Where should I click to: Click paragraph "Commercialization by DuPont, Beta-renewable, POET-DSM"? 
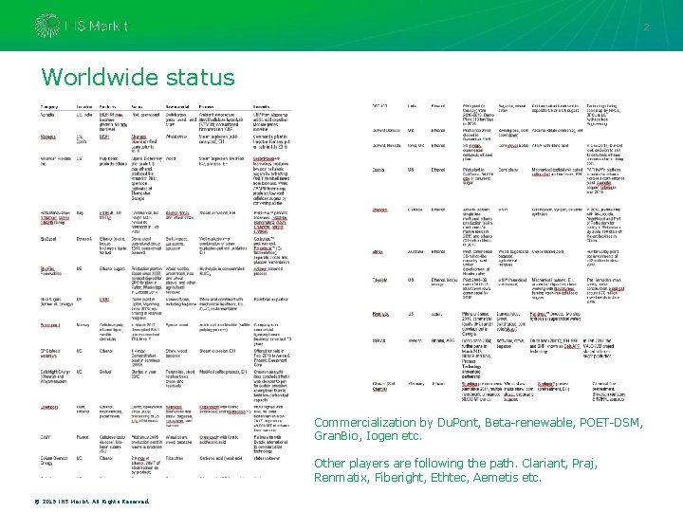pyautogui.click(x=478, y=429)
